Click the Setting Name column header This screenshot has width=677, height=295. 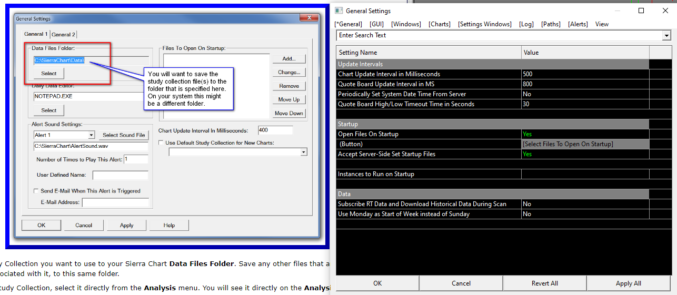coord(429,53)
